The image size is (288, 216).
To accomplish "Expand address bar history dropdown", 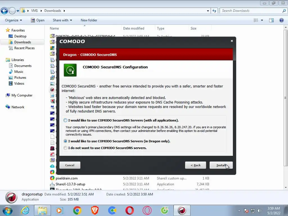I will pos(208,11).
